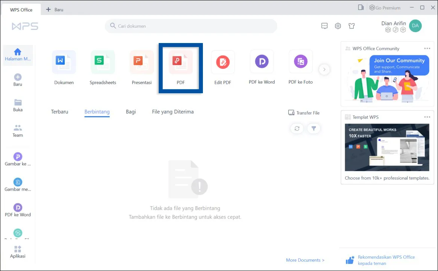
Task: Open WPS Office Community options menu
Action: point(427,48)
